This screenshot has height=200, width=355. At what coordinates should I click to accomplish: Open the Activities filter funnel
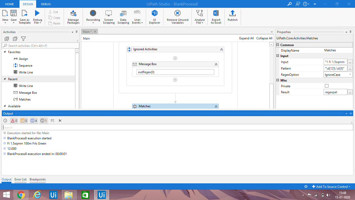23,39
